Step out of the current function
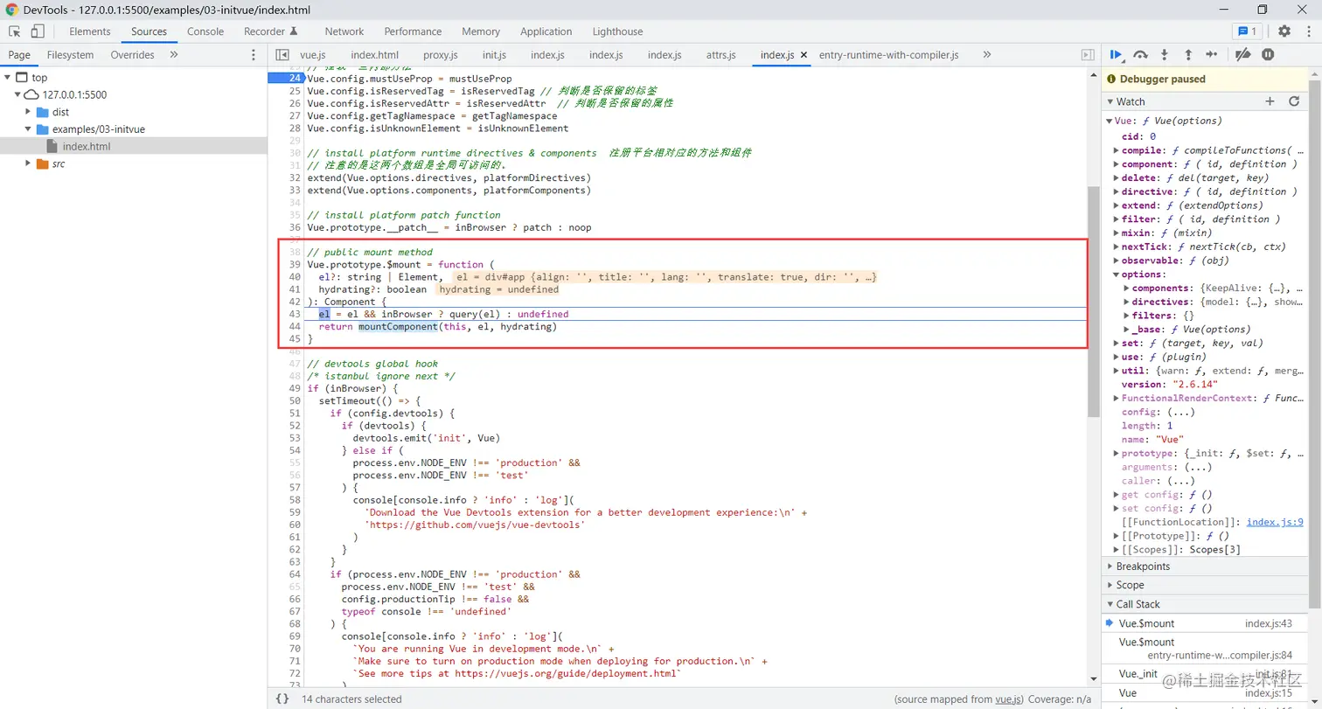Screen dimensions: 1322x709 1187,54
